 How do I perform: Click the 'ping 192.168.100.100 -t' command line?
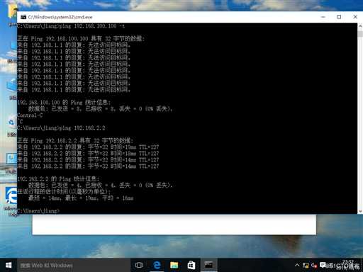(x=71, y=25)
